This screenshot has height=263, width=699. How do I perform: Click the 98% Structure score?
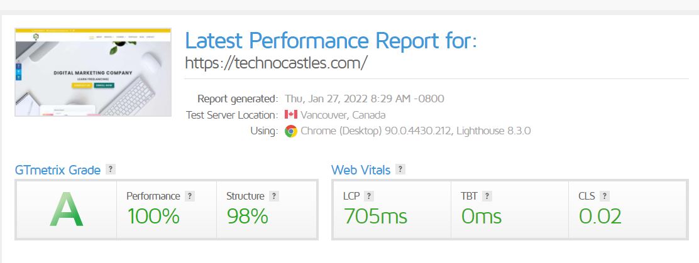tap(247, 216)
